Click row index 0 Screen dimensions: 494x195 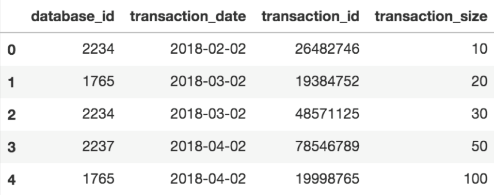[x=11, y=50]
